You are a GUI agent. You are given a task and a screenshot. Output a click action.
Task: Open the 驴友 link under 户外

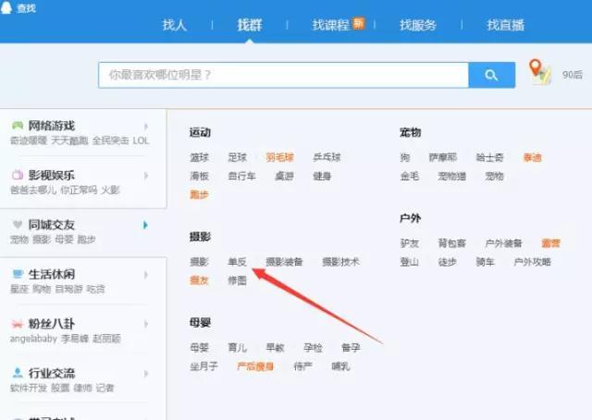pos(410,243)
